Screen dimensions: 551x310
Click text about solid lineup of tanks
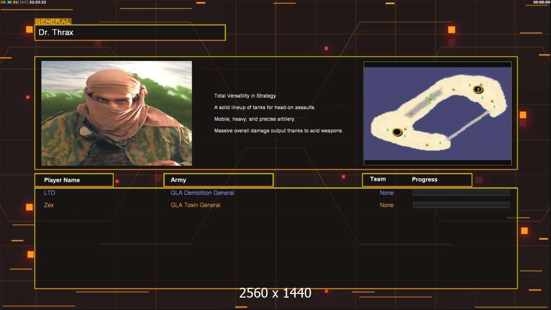point(265,107)
